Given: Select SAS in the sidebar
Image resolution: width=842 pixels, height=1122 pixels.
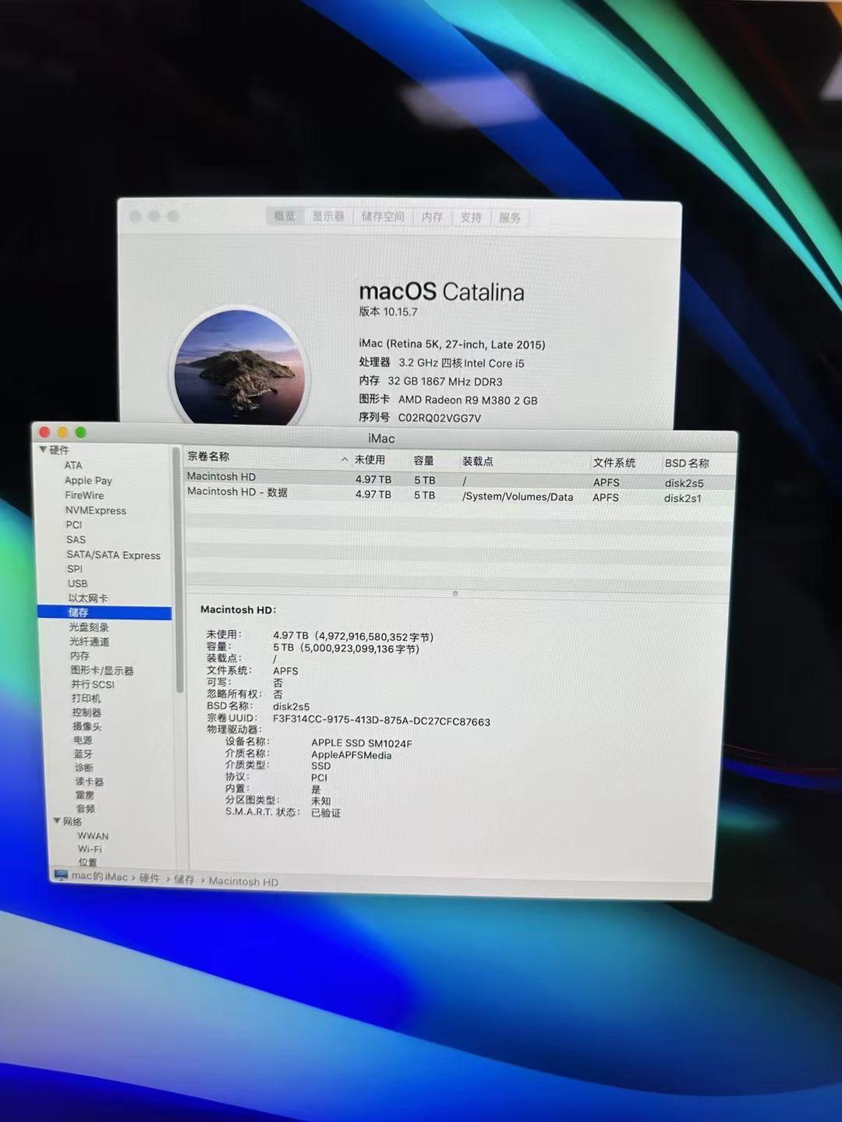Looking at the screenshot, I should pyautogui.click(x=76, y=539).
